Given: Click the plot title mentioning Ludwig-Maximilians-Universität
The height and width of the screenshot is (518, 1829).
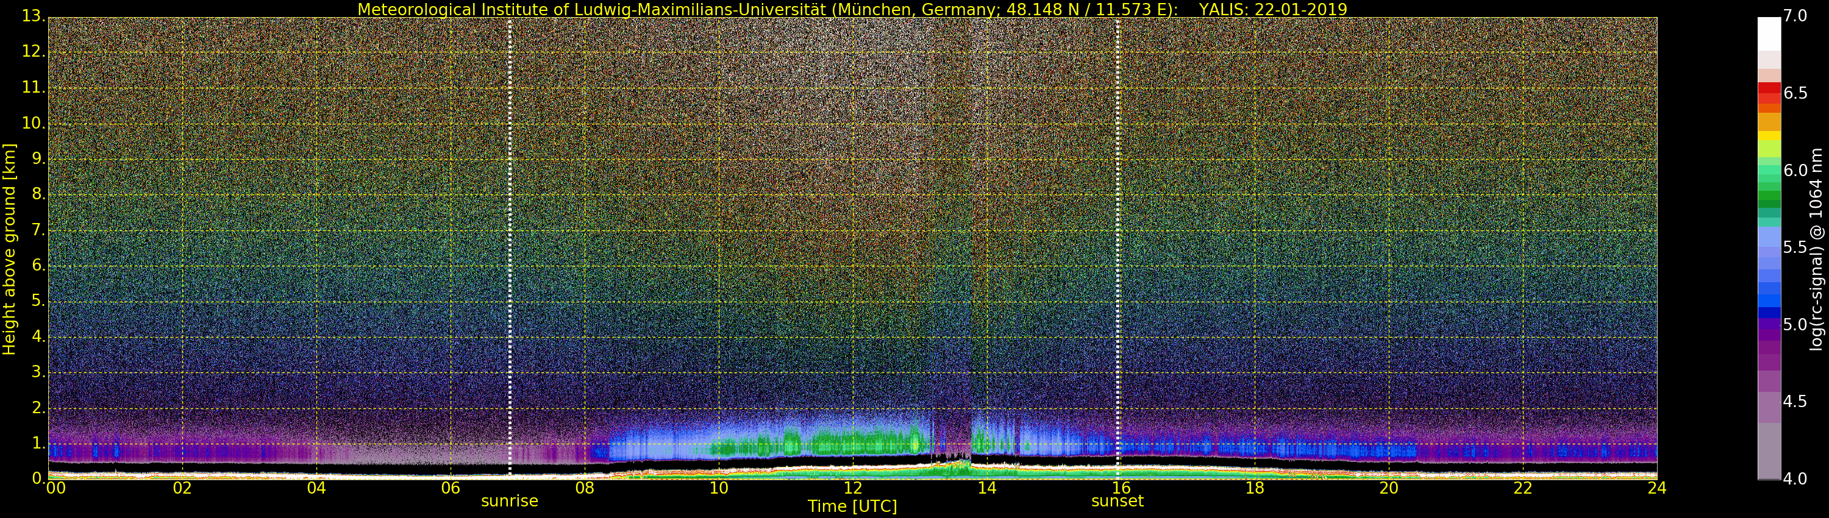Looking at the screenshot, I should pos(852,9).
